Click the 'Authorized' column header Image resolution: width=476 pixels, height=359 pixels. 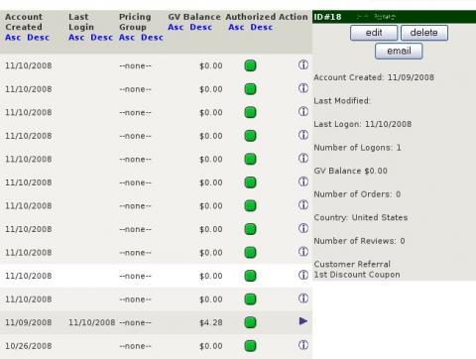click(251, 17)
